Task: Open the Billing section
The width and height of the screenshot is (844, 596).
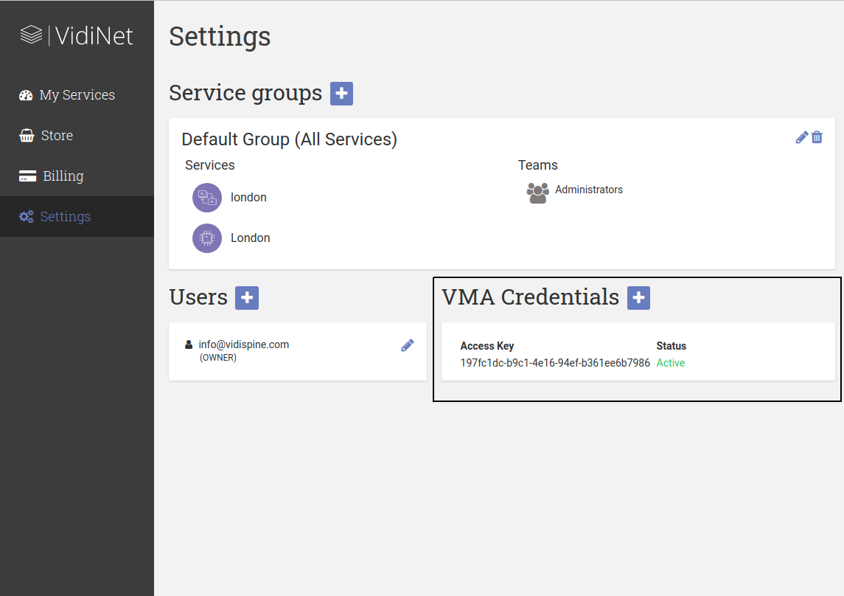Action: (x=63, y=176)
